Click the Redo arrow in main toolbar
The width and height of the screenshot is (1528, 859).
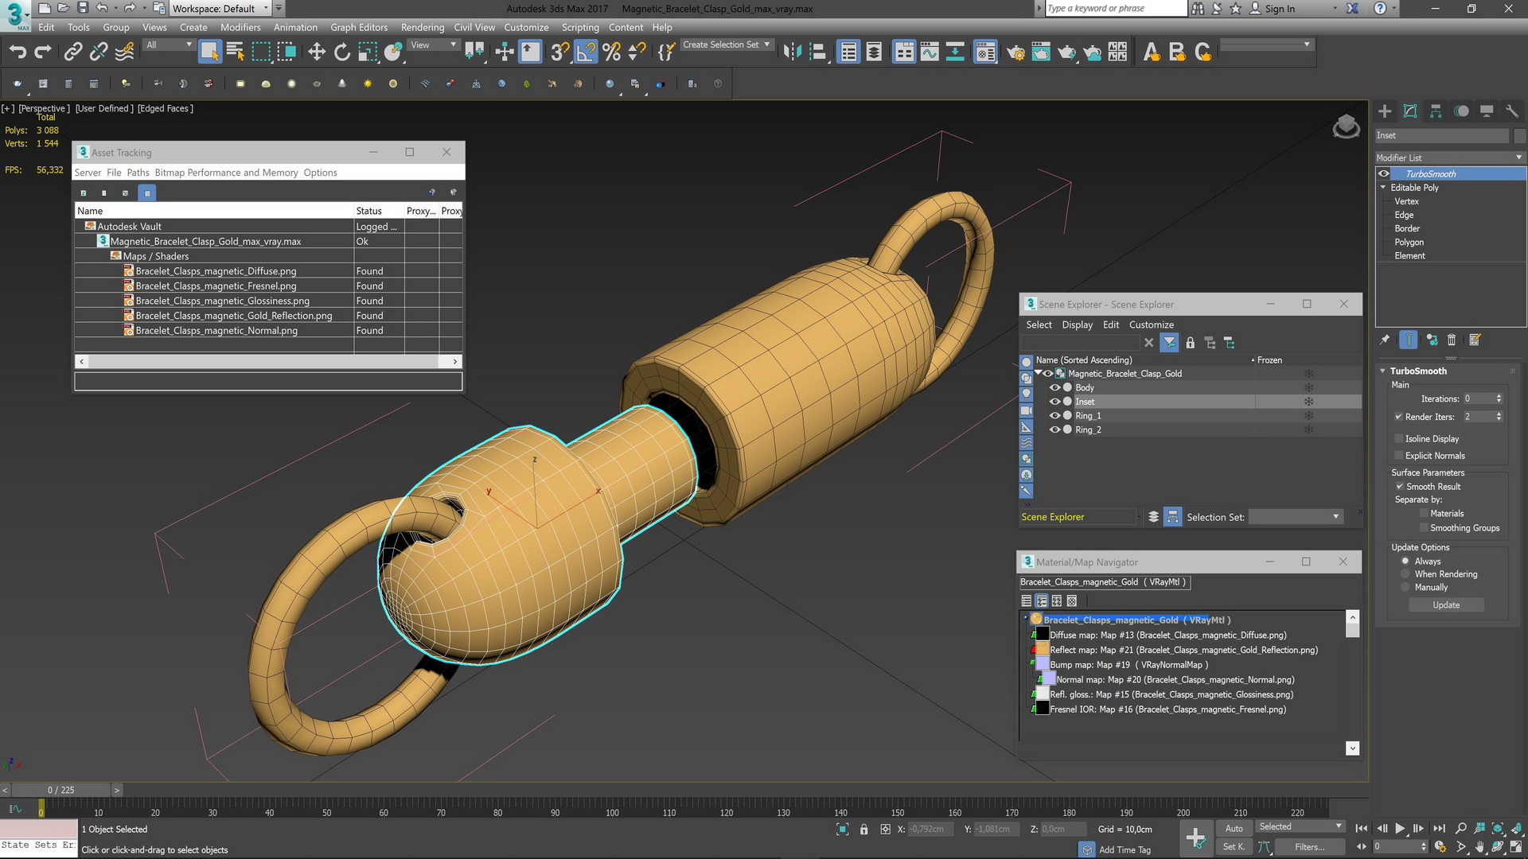pyautogui.click(x=43, y=52)
